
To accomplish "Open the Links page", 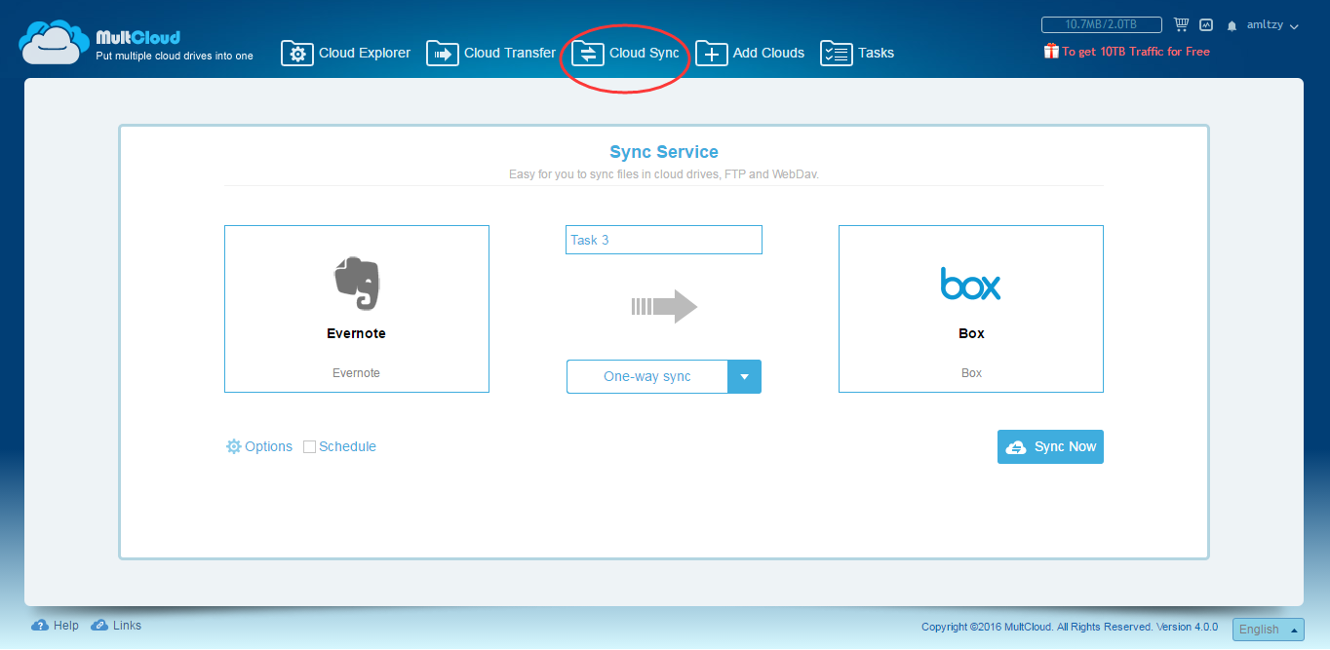I will pos(116,626).
